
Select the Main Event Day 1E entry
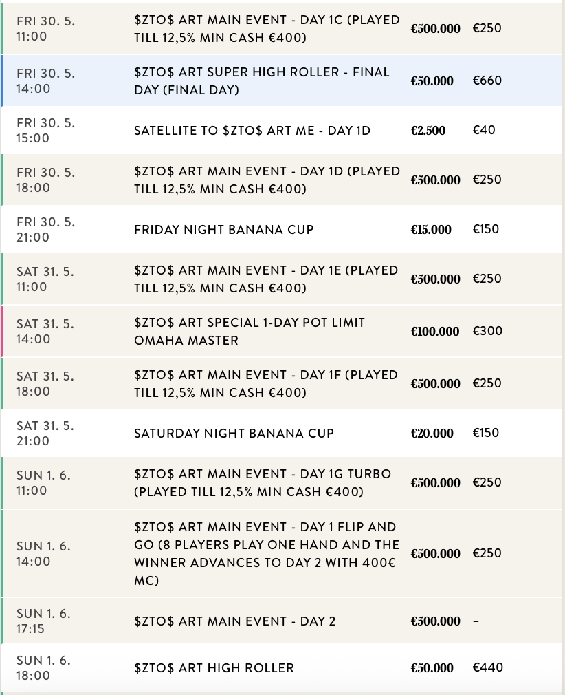(266, 279)
